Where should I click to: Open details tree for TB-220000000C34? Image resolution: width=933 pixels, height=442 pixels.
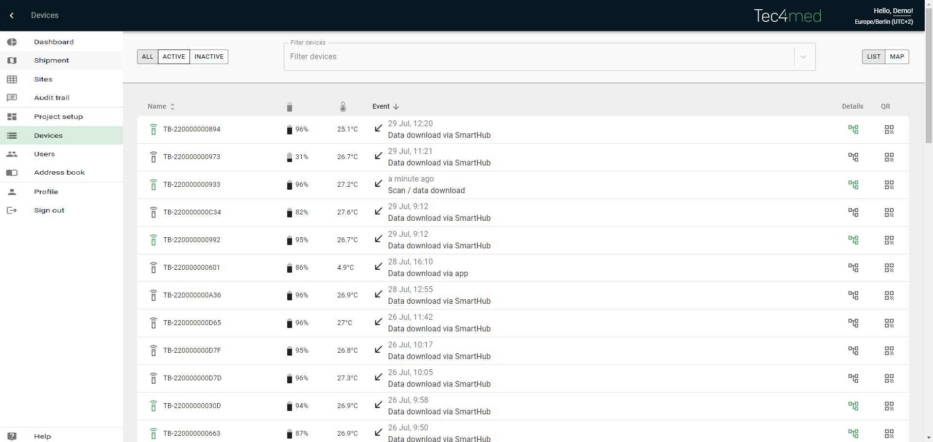click(x=853, y=213)
